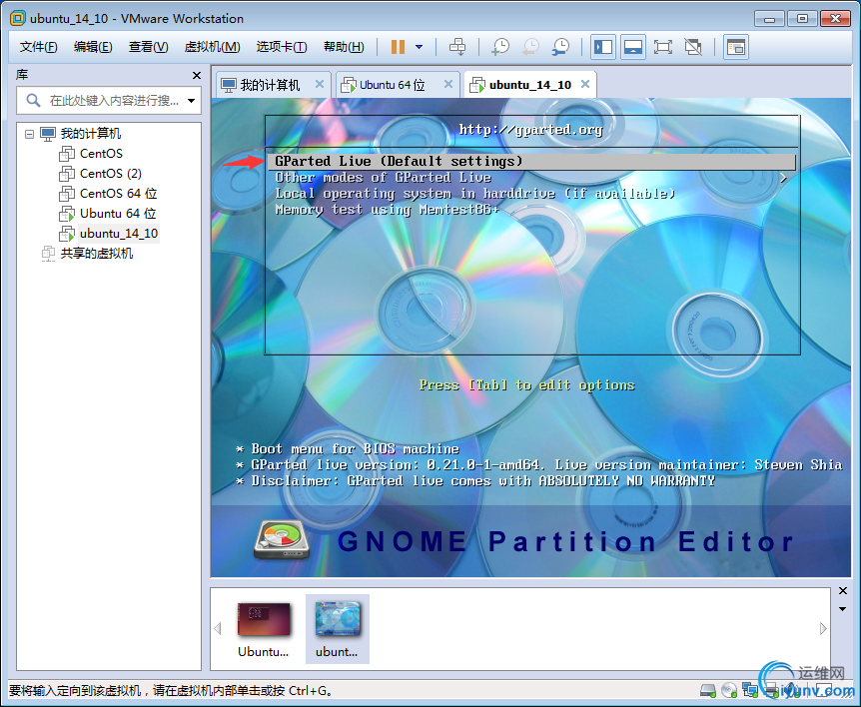Open the snapshot manager icon

click(560, 47)
